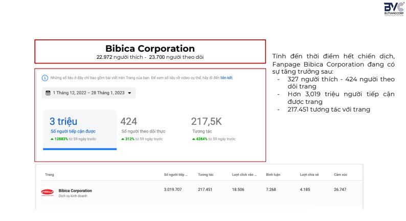Click the 'Lượt click vào ...' column header
406x221 pixels.
click(x=244, y=174)
